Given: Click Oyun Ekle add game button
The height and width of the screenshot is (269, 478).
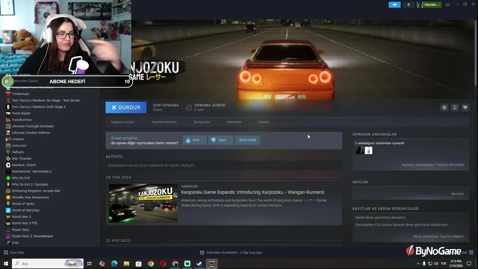Looking at the screenshot, I should tap(14, 253).
